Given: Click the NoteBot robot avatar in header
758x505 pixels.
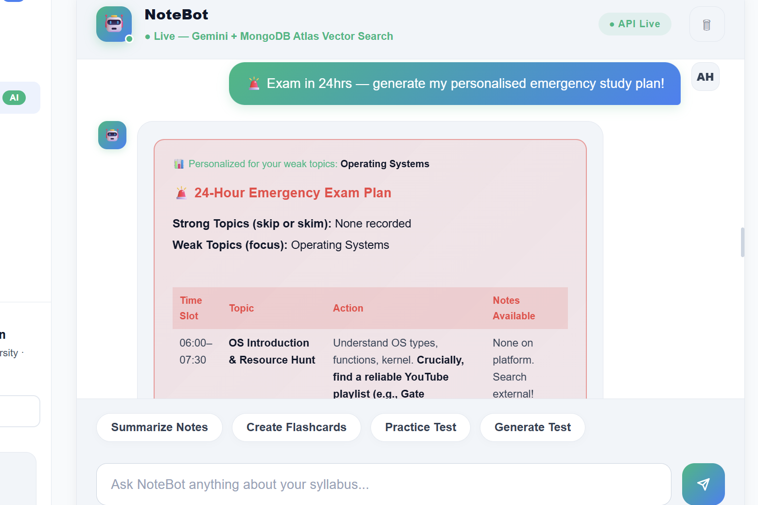Looking at the screenshot, I should coord(114,24).
